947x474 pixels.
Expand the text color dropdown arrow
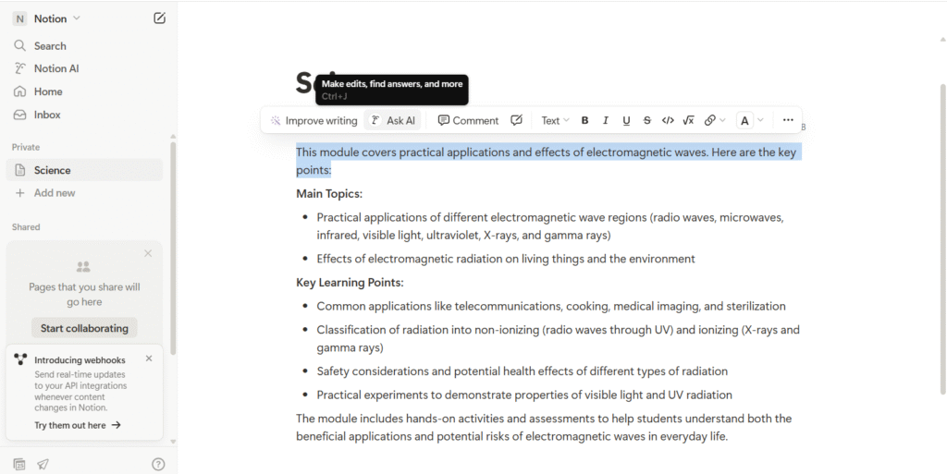point(760,120)
